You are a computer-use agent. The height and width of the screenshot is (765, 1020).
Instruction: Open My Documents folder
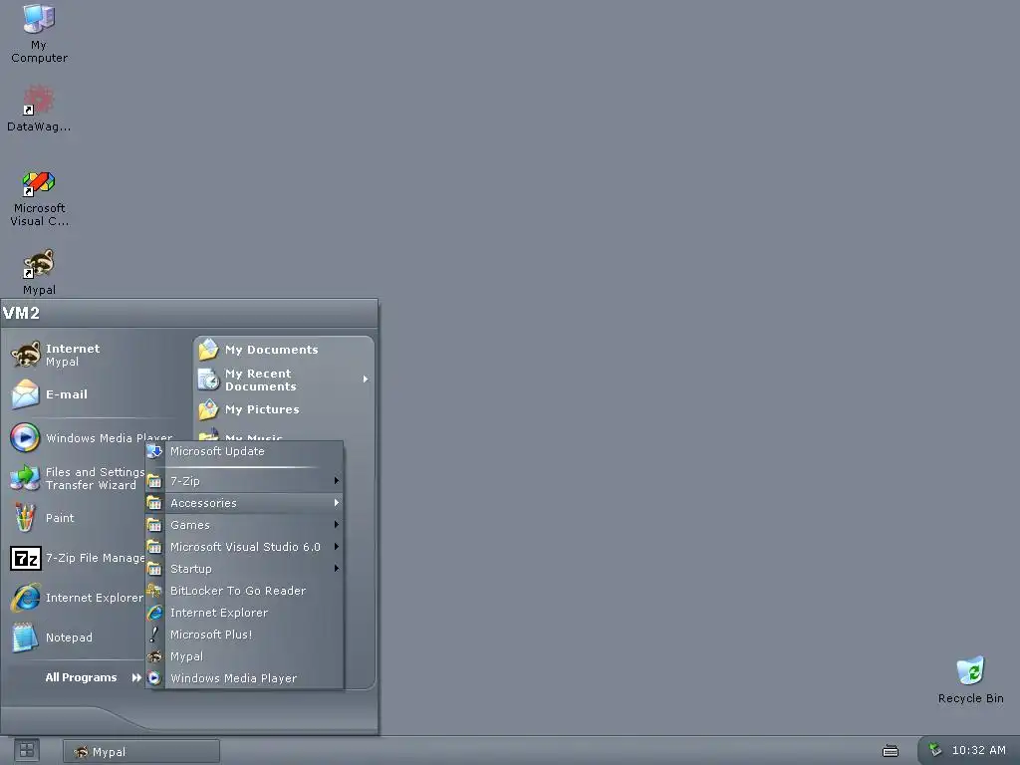(284, 350)
